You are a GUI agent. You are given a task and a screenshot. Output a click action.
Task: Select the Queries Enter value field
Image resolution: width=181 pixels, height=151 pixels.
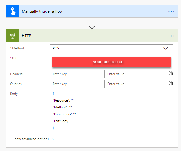click(131, 84)
